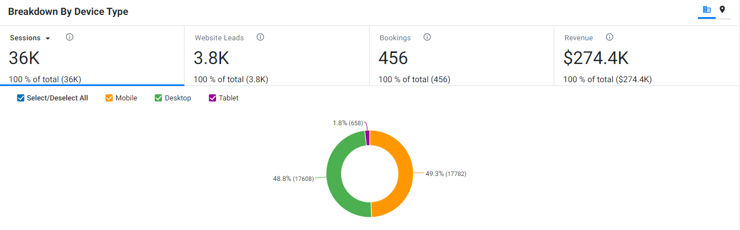Image resolution: width=740 pixels, height=230 pixels.
Task: Click the 48.8% (17608) chart label
Action: pos(294,179)
